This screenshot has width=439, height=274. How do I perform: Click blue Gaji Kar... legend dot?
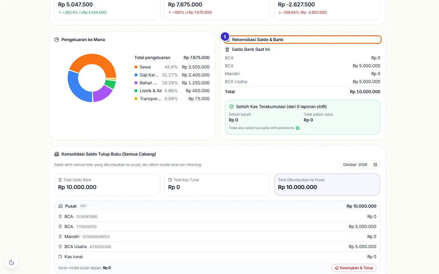136,75
